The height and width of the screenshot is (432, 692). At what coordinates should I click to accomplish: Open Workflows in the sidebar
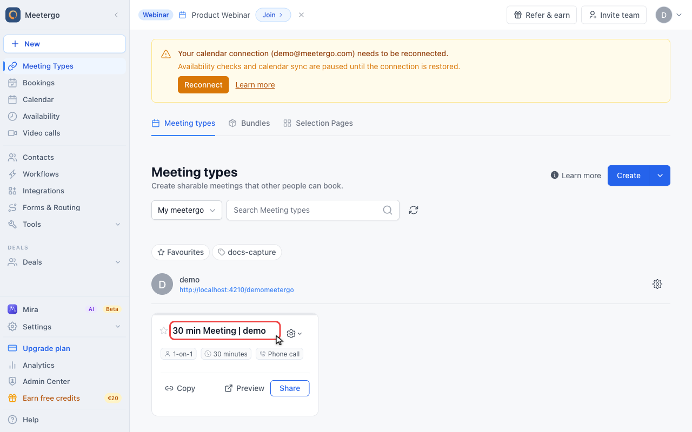point(65,174)
